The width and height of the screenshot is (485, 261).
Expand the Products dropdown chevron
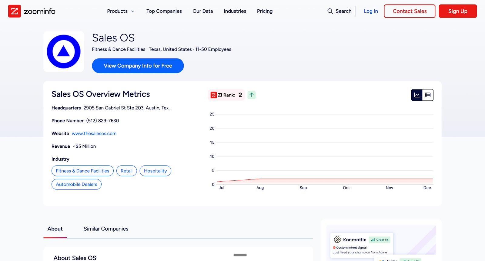[132, 11]
